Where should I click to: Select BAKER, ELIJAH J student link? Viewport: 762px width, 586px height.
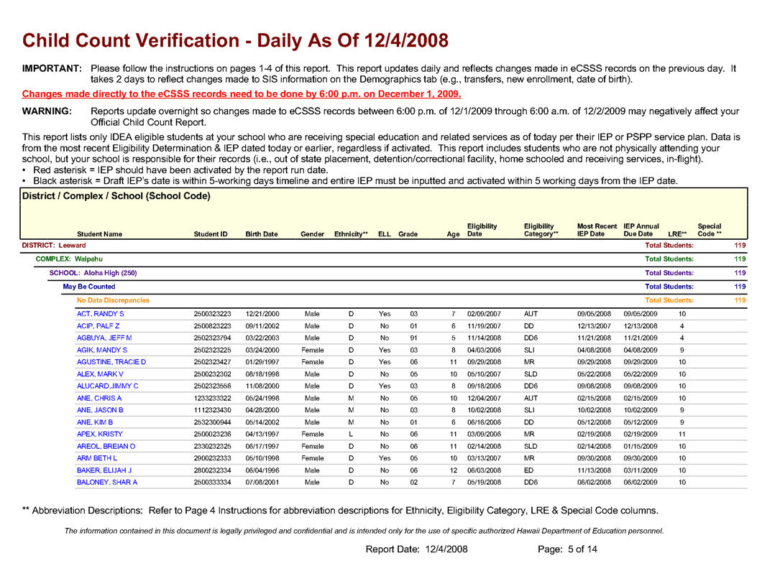click(x=104, y=470)
